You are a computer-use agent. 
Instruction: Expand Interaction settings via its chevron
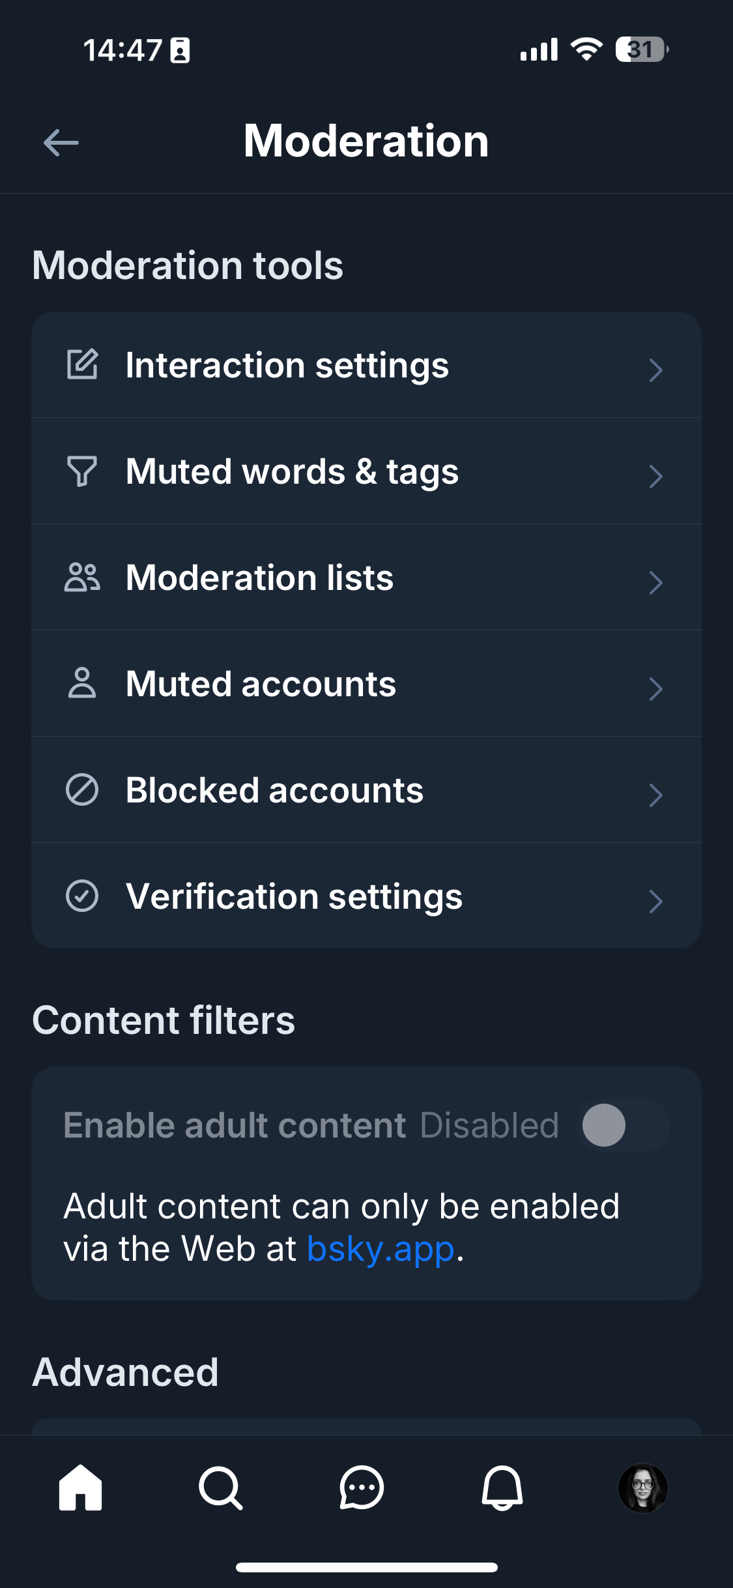point(655,370)
